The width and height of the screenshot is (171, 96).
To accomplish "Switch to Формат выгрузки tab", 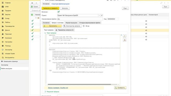I will [71, 23].
